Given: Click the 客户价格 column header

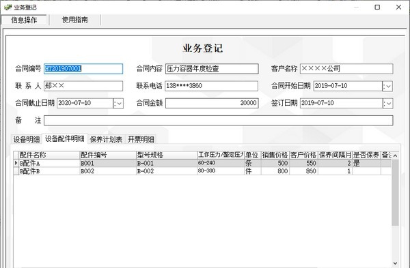Looking at the screenshot, I should point(303,155).
